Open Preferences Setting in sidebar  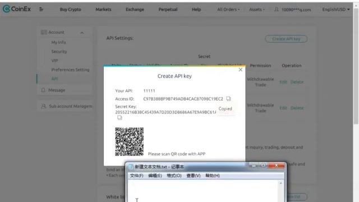coord(70,70)
